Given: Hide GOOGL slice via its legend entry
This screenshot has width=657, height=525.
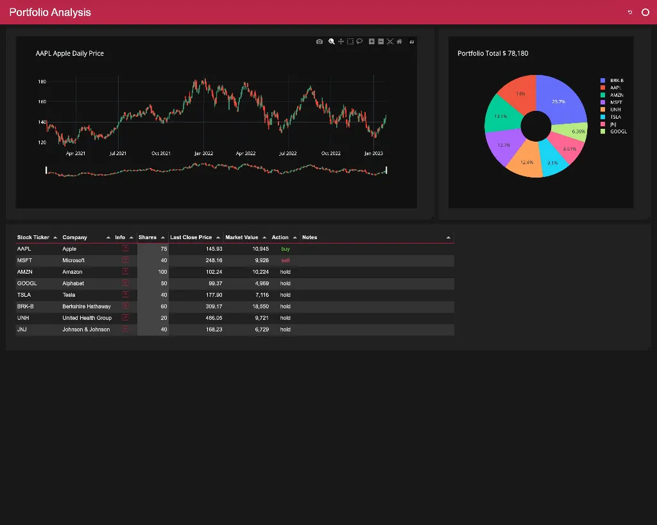Looking at the screenshot, I should (x=618, y=131).
